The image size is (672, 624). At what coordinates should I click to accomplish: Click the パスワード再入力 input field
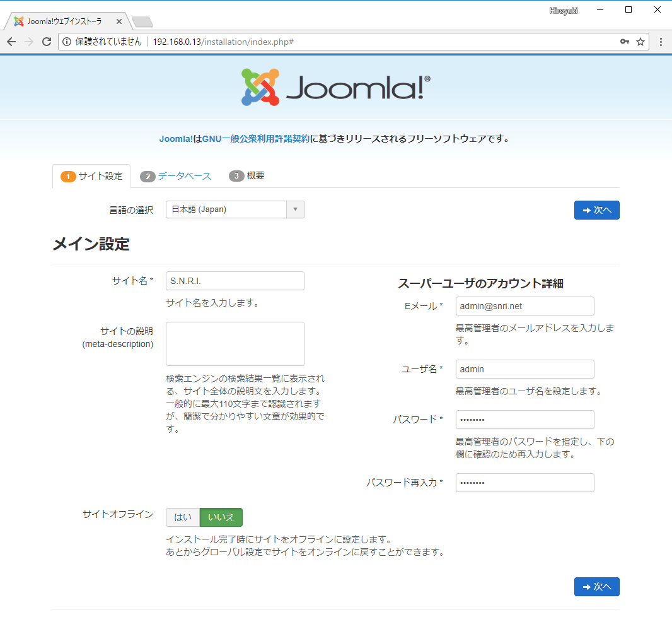click(x=524, y=483)
